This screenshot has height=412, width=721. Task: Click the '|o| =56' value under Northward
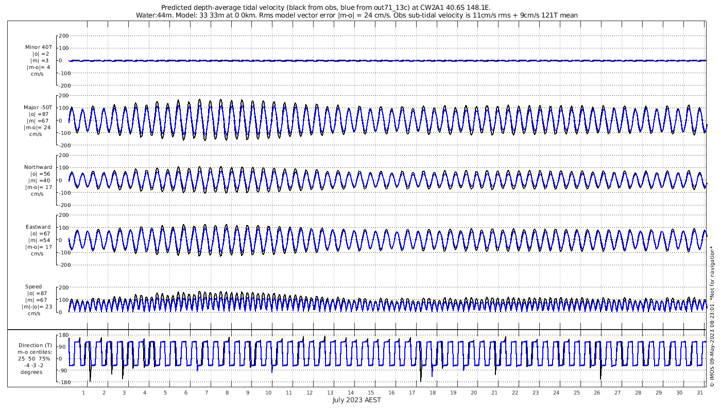(41, 174)
